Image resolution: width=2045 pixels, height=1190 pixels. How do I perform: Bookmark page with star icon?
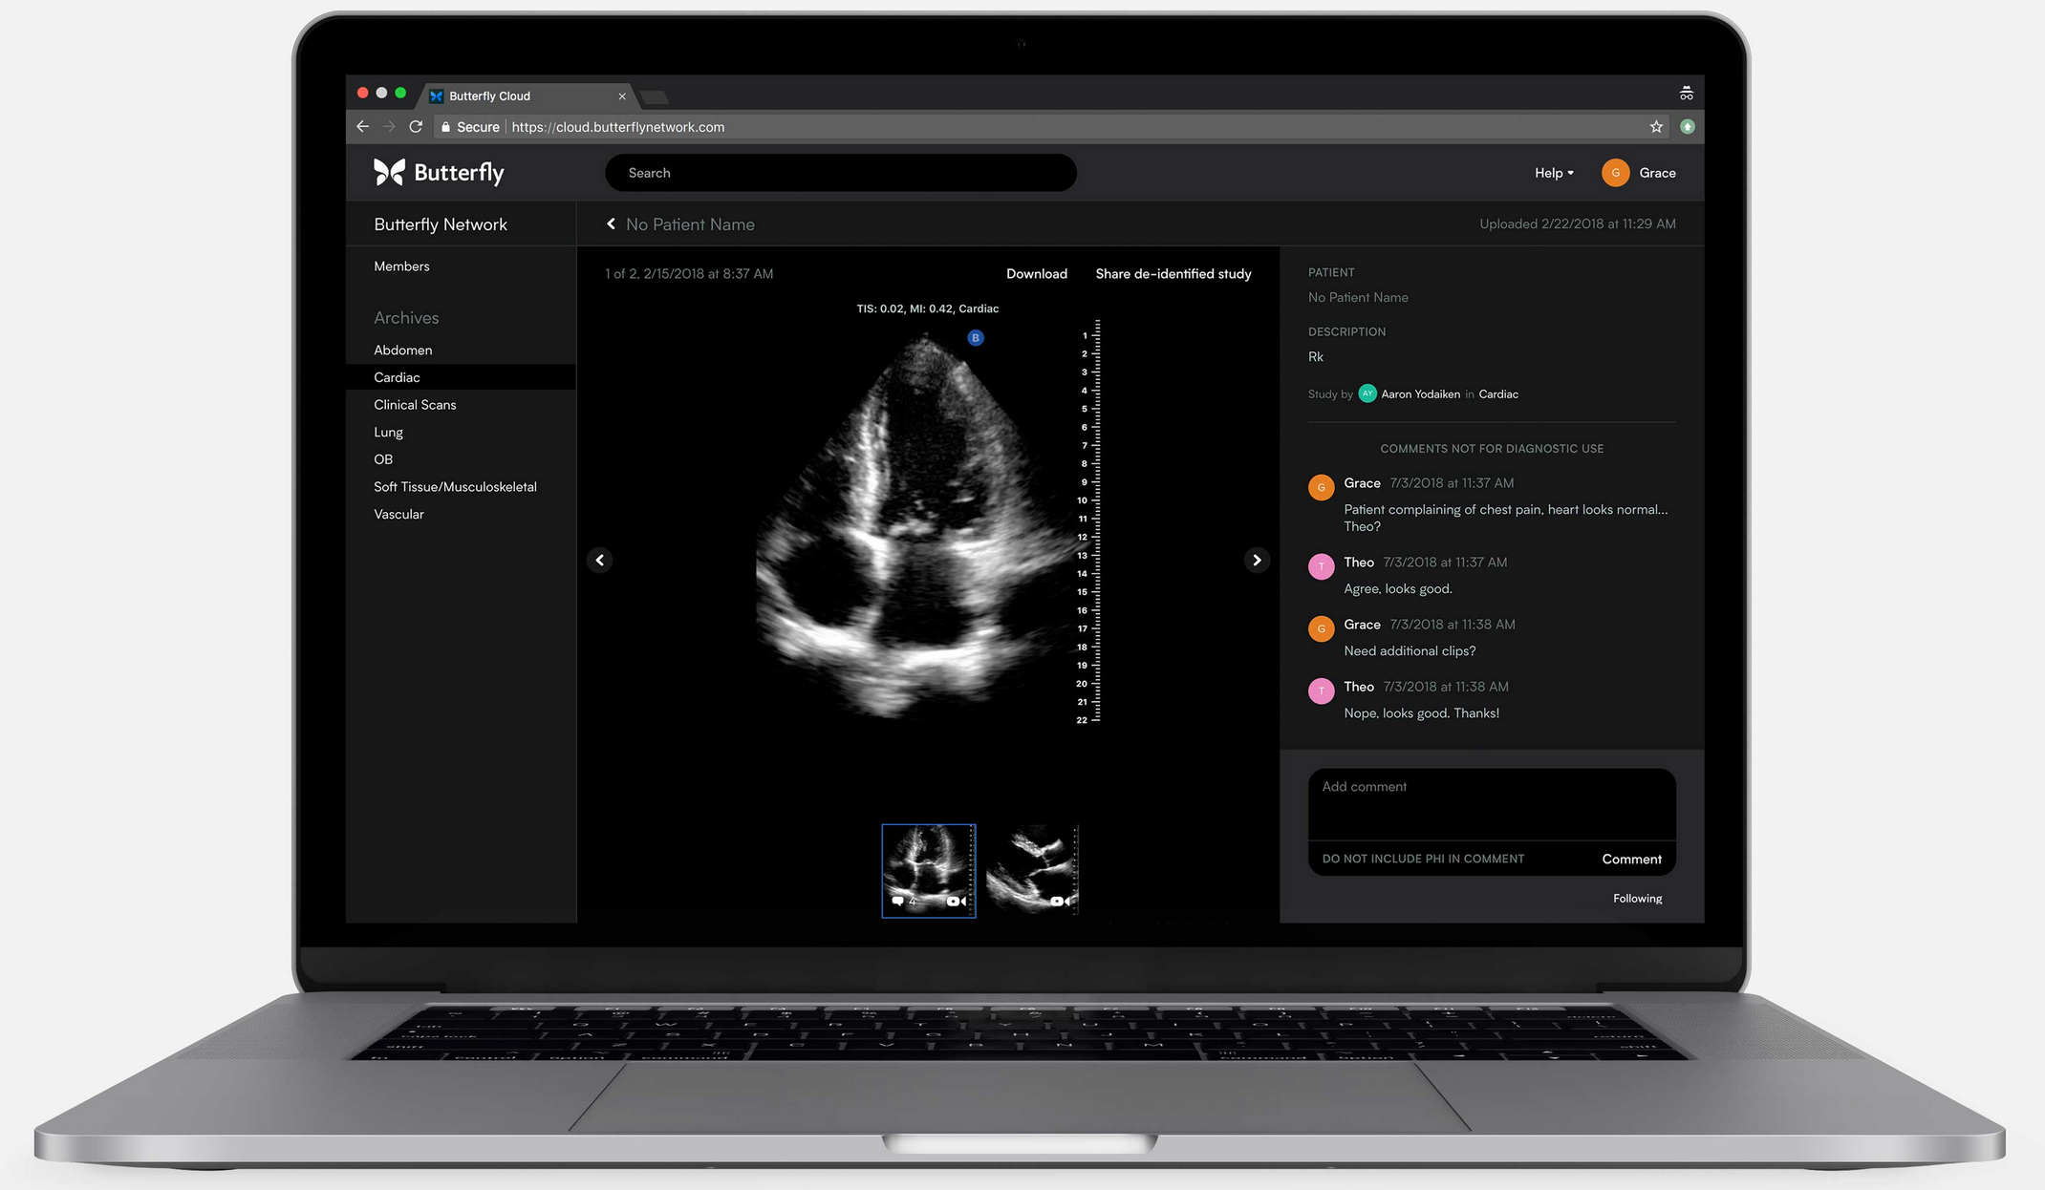click(x=1656, y=127)
